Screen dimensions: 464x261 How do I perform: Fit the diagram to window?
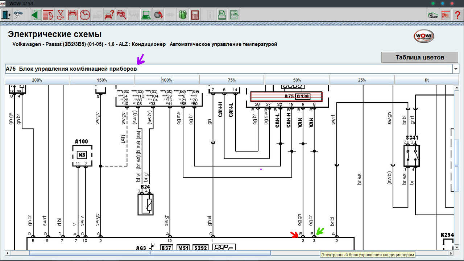tap(427, 80)
